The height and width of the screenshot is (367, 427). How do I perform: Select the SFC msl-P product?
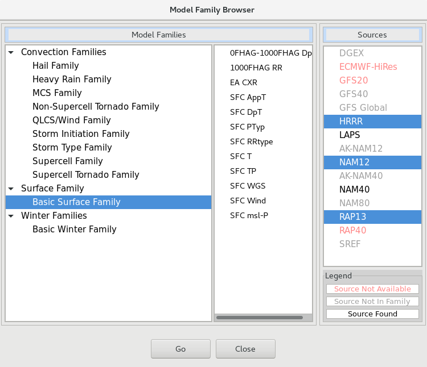249,215
